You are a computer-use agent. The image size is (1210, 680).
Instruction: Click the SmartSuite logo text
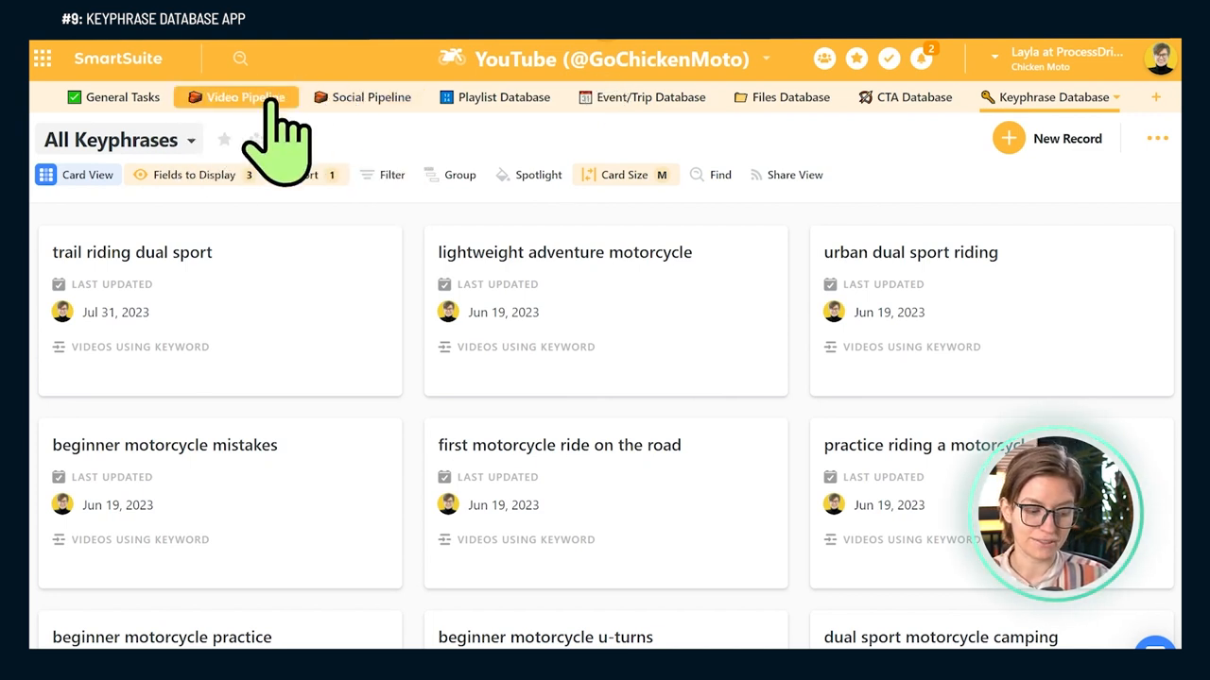[x=118, y=59]
